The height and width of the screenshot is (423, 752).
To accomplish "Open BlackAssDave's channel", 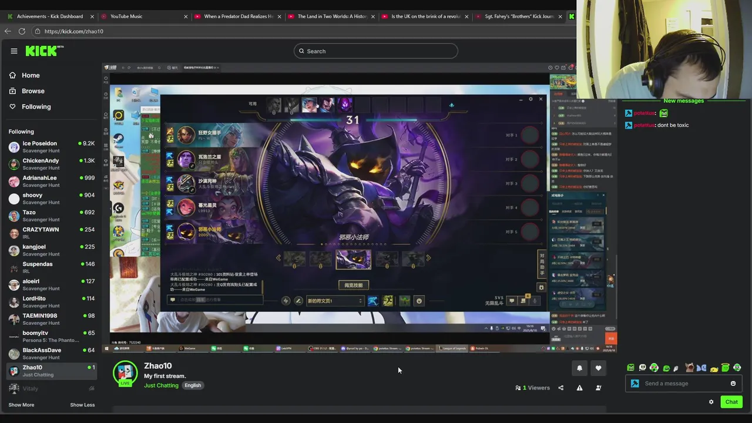I will click(x=52, y=354).
